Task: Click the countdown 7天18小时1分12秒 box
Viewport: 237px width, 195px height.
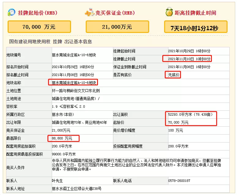Action: 196,27
